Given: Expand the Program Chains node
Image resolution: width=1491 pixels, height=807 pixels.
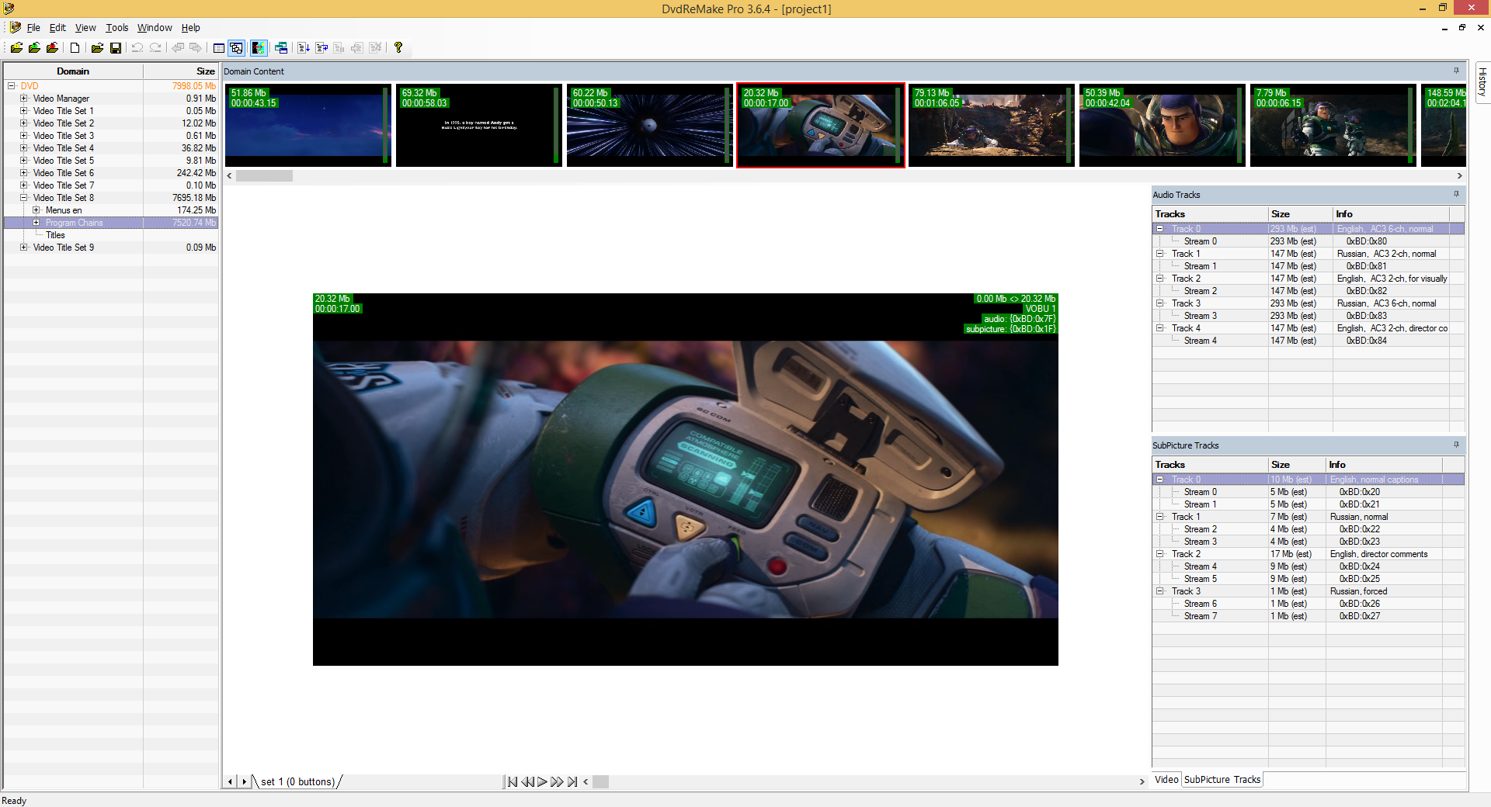Looking at the screenshot, I should point(36,223).
